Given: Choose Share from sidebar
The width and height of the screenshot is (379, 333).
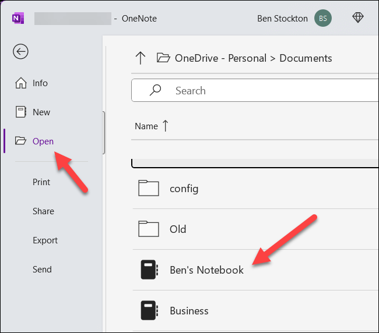Looking at the screenshot, I should [x=43, y=211].
